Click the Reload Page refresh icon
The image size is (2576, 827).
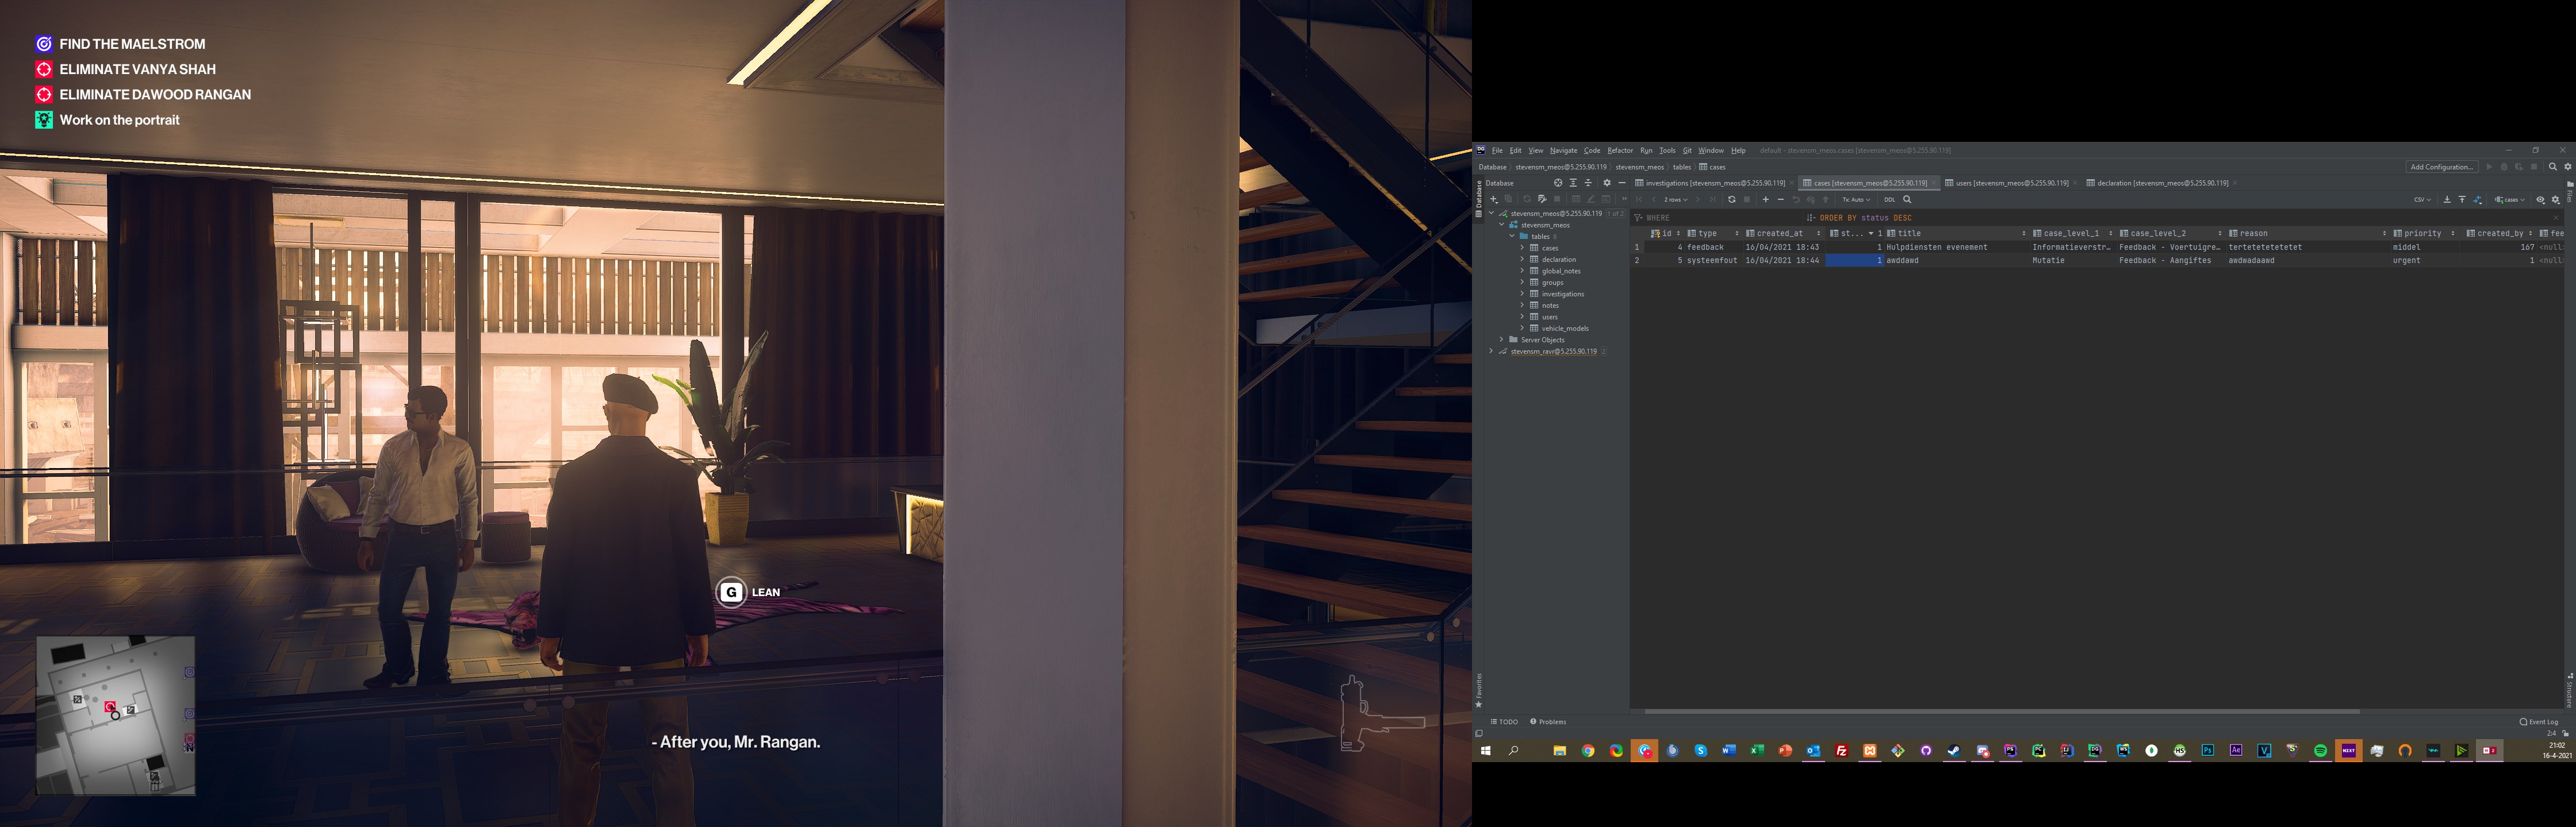tap(1732, 200)
